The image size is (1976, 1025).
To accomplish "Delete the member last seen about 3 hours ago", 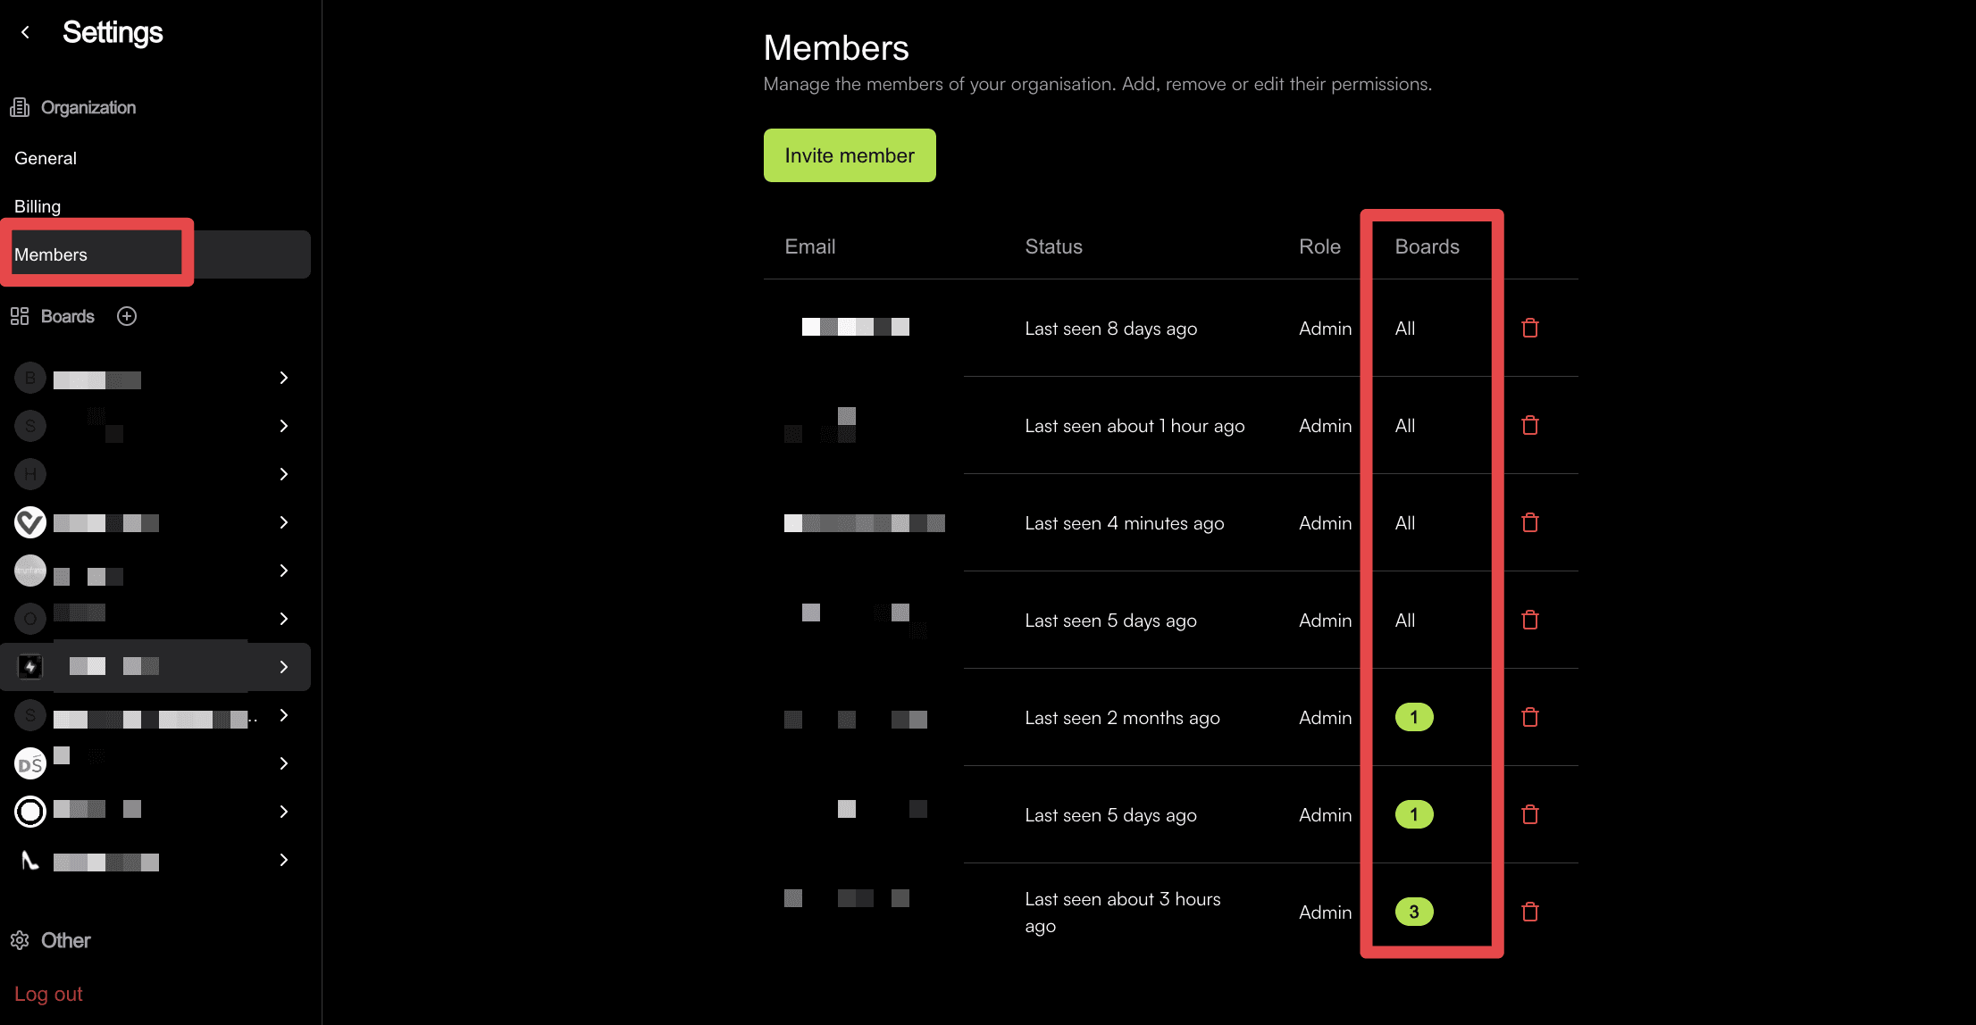I will coord(1529,912).
